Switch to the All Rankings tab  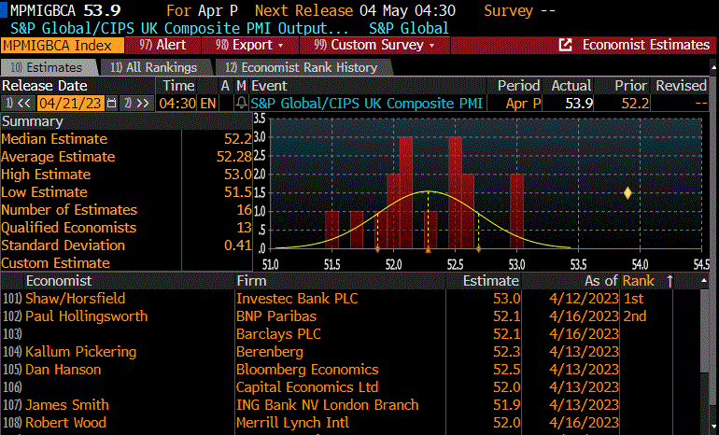(x=154, y=67)
